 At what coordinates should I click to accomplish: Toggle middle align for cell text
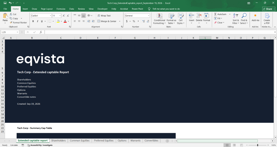pyautogui.click(x=79, y=16)
